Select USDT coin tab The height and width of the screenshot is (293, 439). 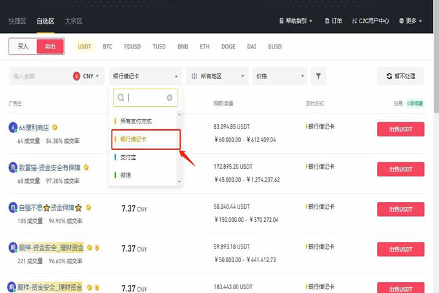pos(85,47)
